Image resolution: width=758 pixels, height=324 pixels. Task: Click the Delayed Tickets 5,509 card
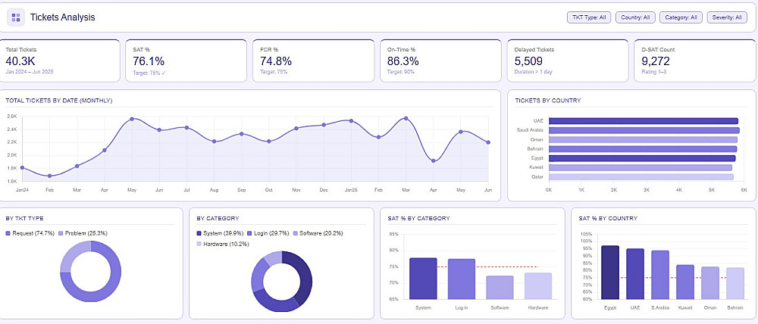pyautogui.click(x=568, y=61)
